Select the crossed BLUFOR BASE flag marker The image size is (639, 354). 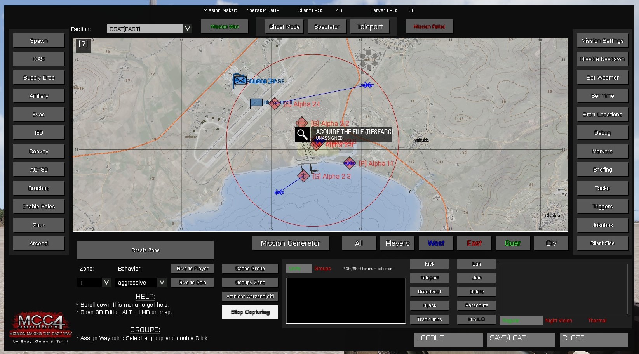point(240,81)
